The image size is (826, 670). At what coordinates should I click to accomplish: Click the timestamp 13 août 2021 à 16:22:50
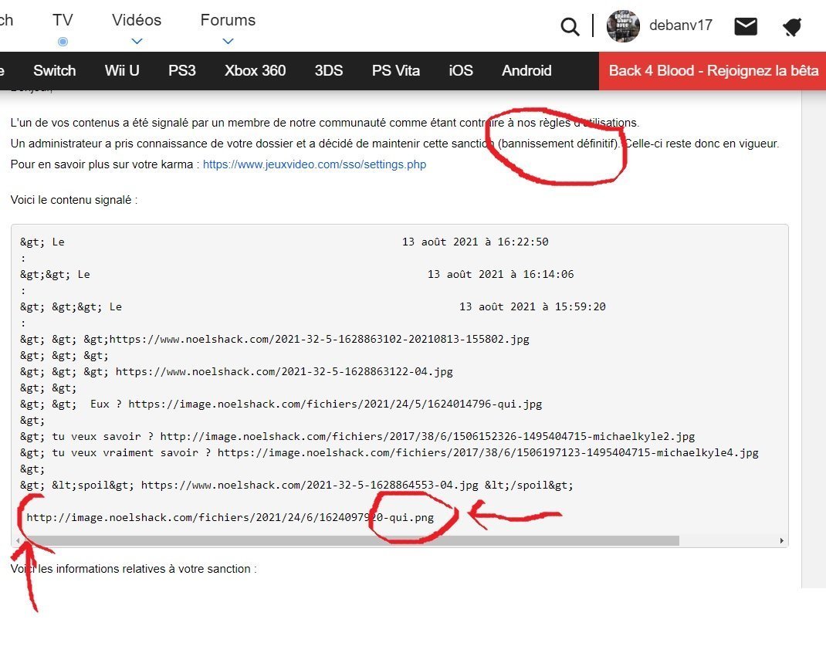click(476, 242)
